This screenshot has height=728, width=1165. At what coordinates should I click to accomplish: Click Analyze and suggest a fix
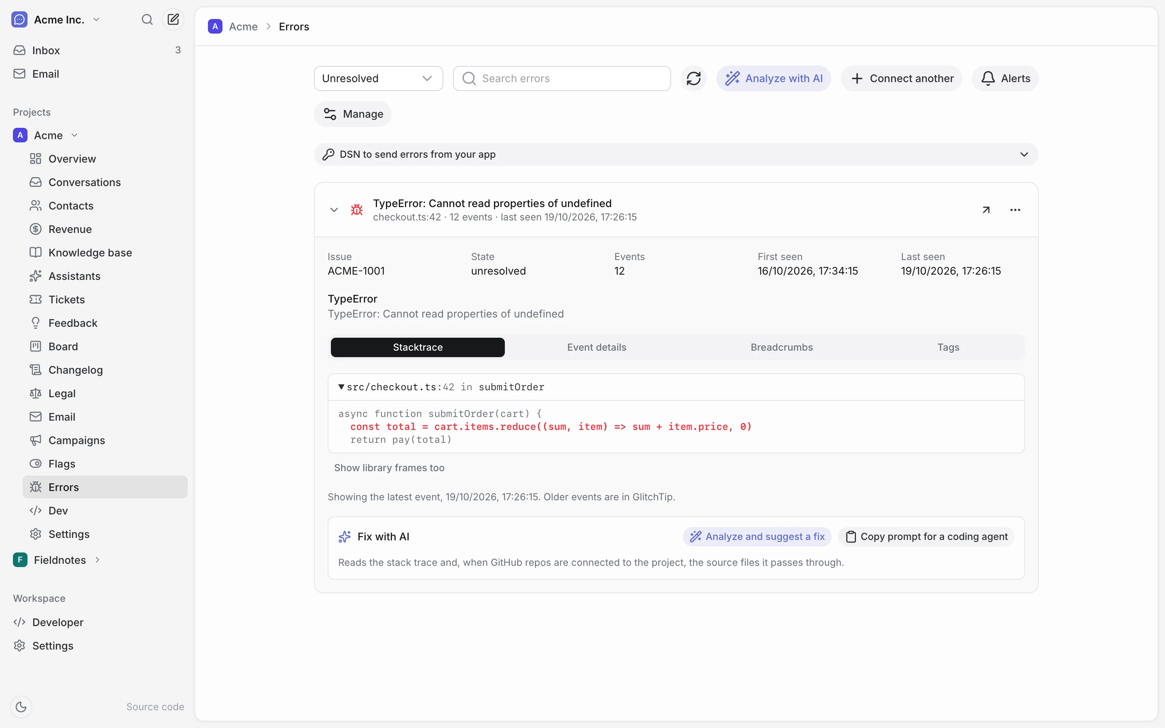757,536
